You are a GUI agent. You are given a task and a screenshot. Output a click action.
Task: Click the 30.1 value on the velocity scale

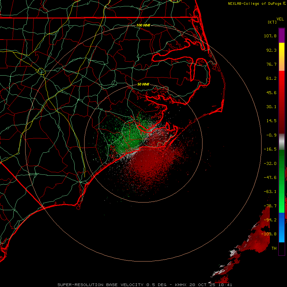[271, 107]
